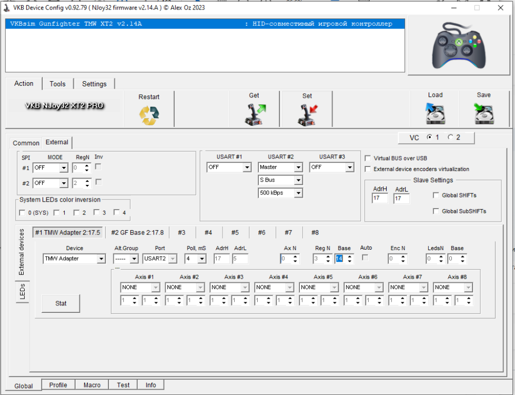The height and width of the screenshot is (395, 515).
Task: Switch to the Profile bottom tab
Action: pos(58,385)
